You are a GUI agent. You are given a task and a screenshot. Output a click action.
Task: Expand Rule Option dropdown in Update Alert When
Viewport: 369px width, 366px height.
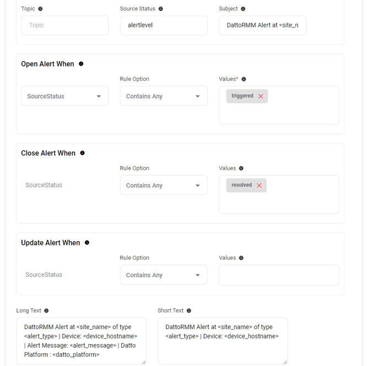(164, 275)
